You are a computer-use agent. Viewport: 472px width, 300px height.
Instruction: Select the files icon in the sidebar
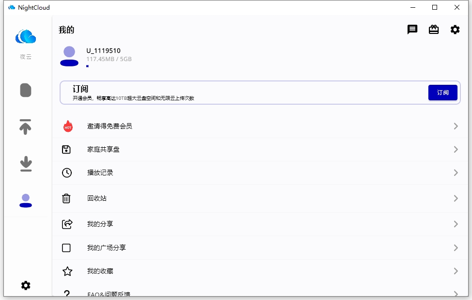[x=25, y=90]
